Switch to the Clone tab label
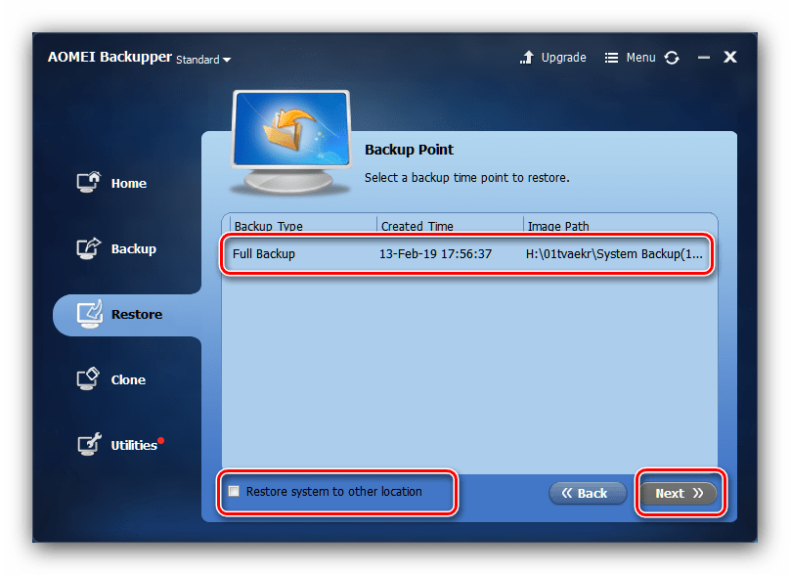The height and width of the screenshot is (575, 790). 128,379
